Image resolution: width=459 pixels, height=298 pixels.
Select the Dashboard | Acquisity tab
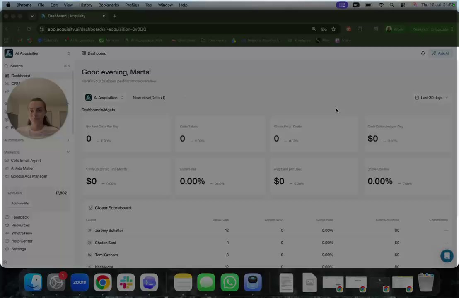[73, 16]
